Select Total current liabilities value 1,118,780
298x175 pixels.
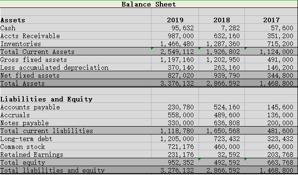click(177, 131)
